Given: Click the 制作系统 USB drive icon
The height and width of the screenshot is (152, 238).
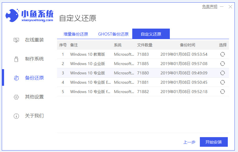Looking at the screenshot, I should (16, 59).
